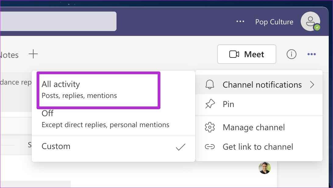Choose Manage channel from menu
This screenshot has height=188, width=333.
coord(259,127)
